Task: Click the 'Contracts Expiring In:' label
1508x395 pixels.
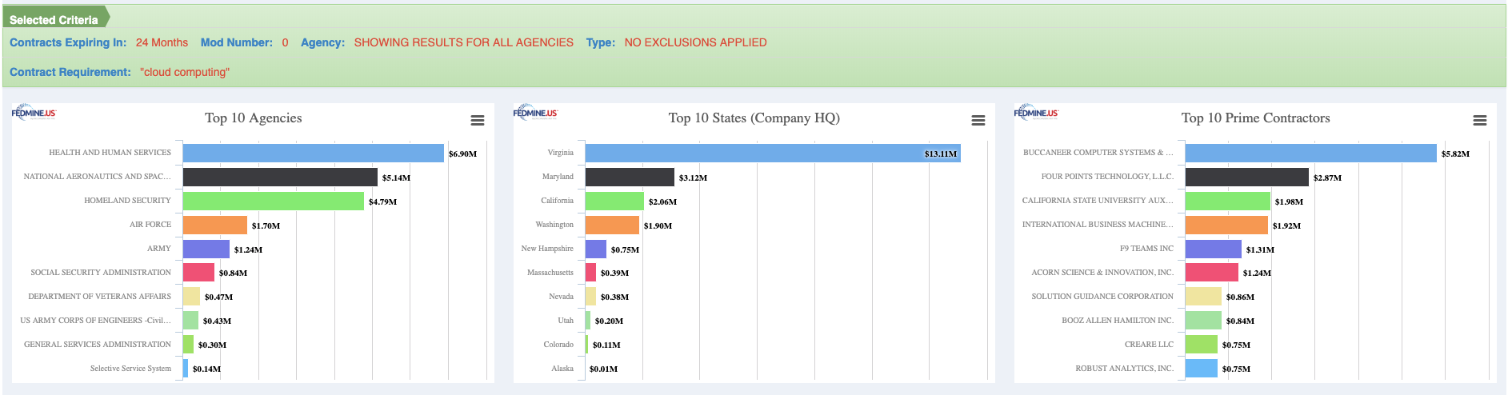Action: click(68, 42)
